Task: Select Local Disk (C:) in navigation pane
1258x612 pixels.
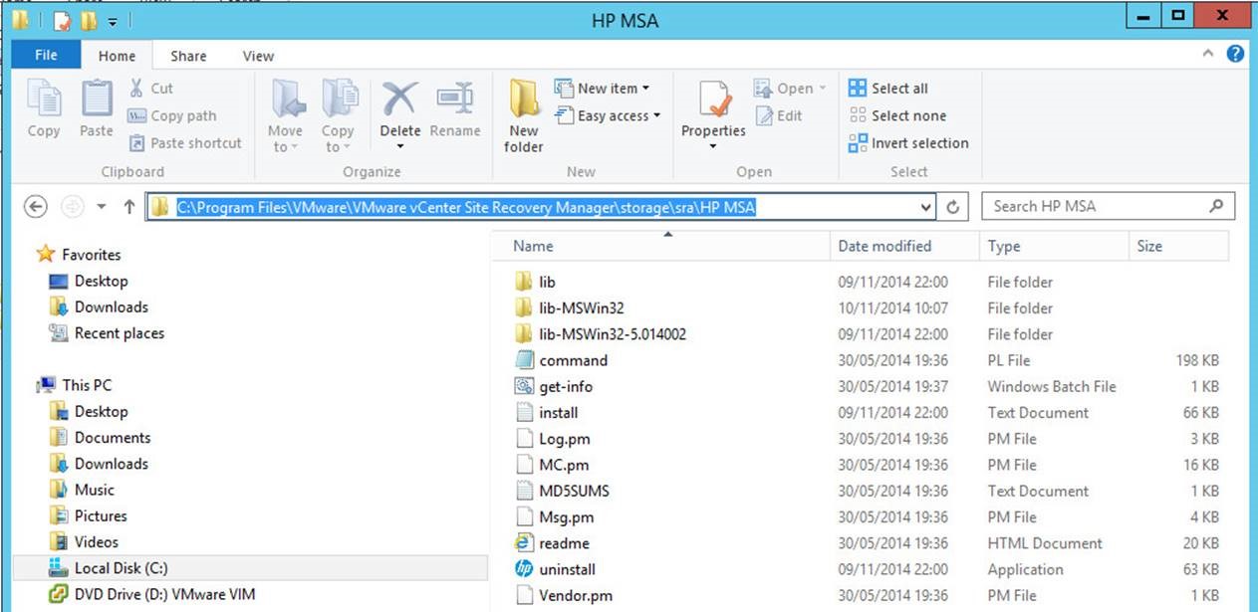Action: 250,568
